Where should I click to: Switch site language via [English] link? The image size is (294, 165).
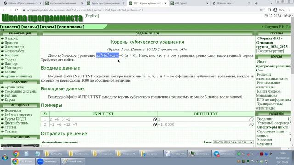pyautogui.click(x=92, y=16)
